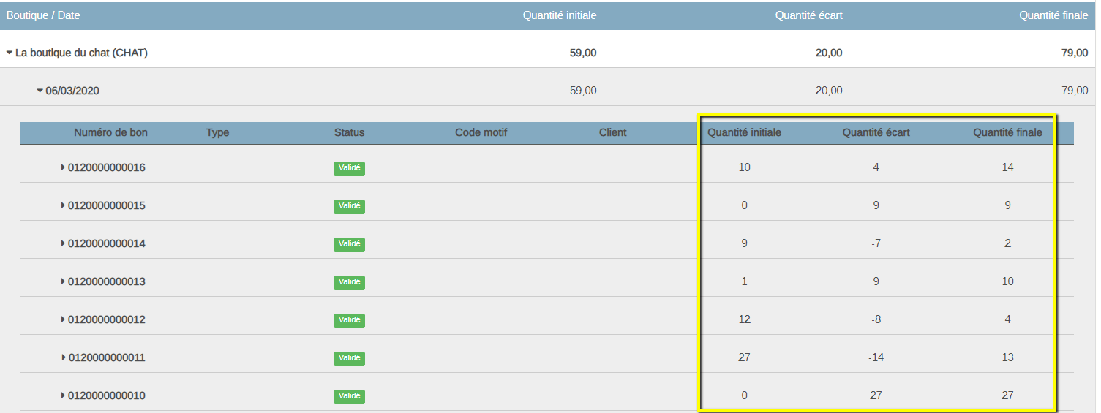Click Validé badge for voucher 0120000000010
Image resolution: width=1101 pixels, height=413 pixels.
coord(349,396)
